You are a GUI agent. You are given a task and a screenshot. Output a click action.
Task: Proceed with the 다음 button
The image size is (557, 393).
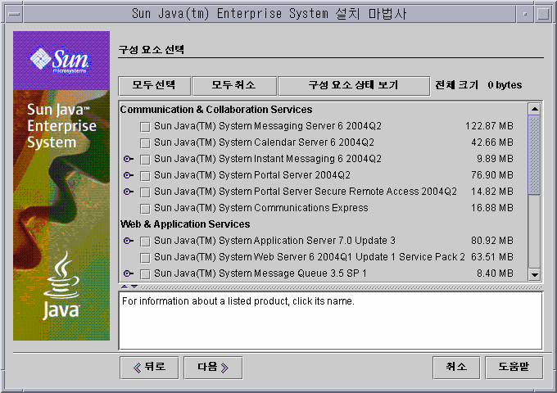(x=213, y=368)
